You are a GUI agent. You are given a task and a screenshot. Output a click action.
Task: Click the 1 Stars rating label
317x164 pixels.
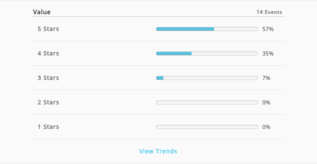(x=48, y=126)
